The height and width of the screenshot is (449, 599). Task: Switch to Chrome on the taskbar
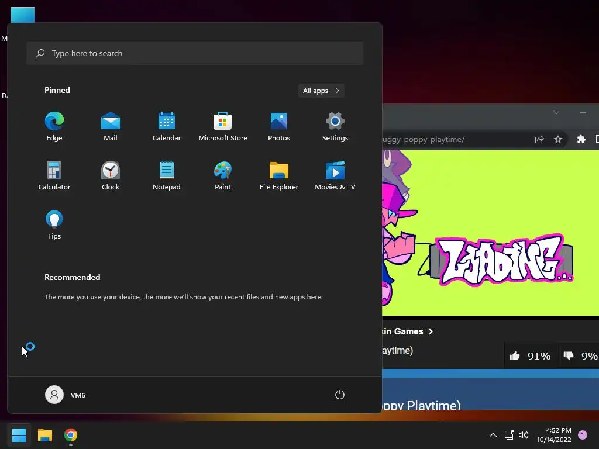coord(71,435)
